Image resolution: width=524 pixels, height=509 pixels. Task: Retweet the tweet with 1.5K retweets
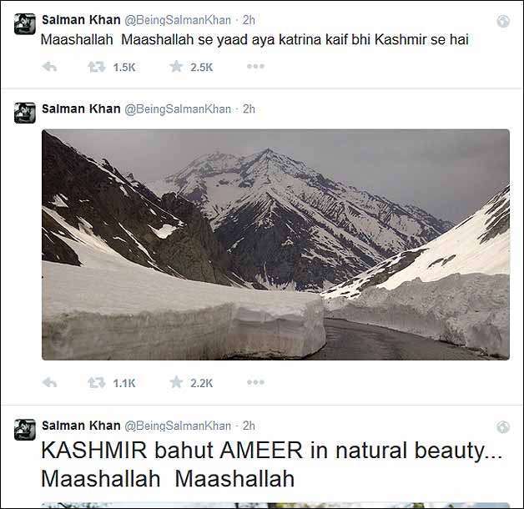click(x=97, y=67)
